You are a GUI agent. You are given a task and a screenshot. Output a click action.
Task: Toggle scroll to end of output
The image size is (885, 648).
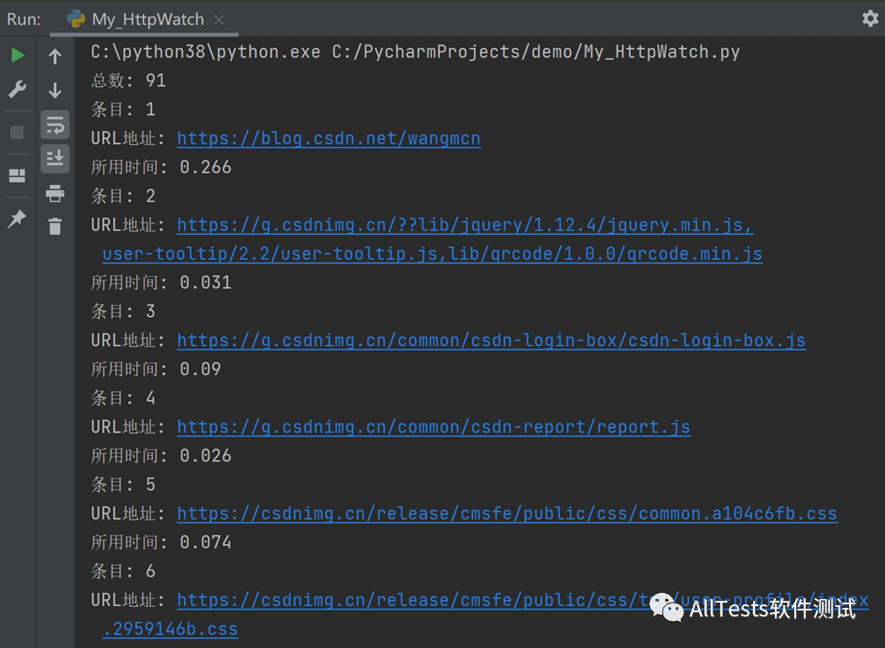pos(55,158)
